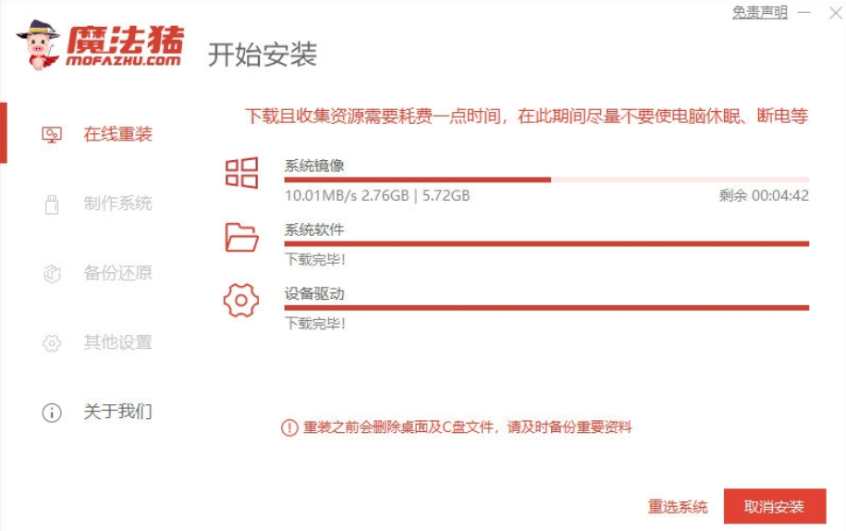Click the 开始安装 page title
The width and height of the screenshot is (846, 531).
coord(262,54)
